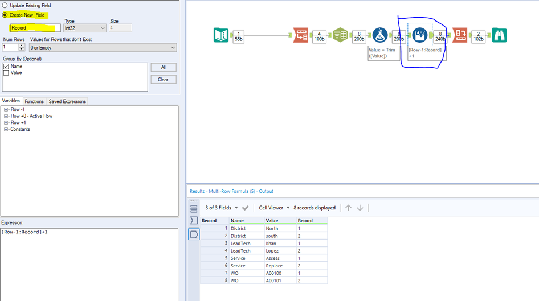Click the results input anchor icon
The image size is (539, 301).
pyautogui.click(x=194, y=220)
